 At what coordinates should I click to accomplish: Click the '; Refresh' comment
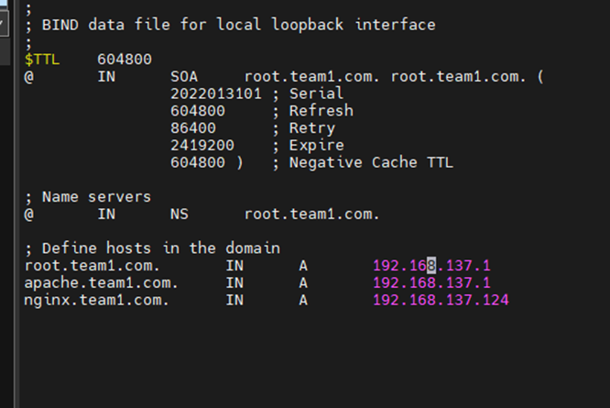point(312,111)
